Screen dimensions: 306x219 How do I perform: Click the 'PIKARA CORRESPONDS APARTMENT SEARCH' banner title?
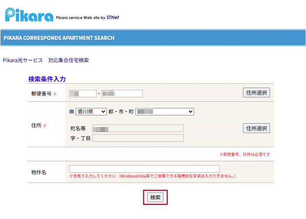click(x=59, y=38)
